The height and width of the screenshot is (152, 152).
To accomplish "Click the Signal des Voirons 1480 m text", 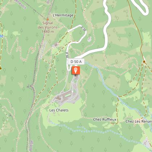I will pyautogui.click(x=47, y=27).
